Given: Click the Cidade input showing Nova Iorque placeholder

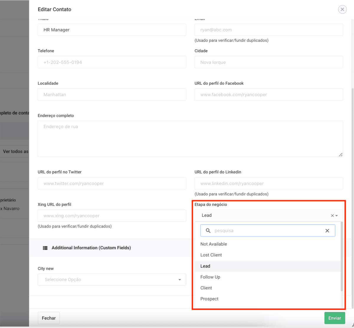Looking at the screenshot, I should click(268, 62).
